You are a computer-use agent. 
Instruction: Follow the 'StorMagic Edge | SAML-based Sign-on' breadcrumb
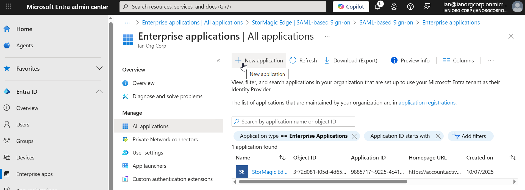tap(301, 23)
